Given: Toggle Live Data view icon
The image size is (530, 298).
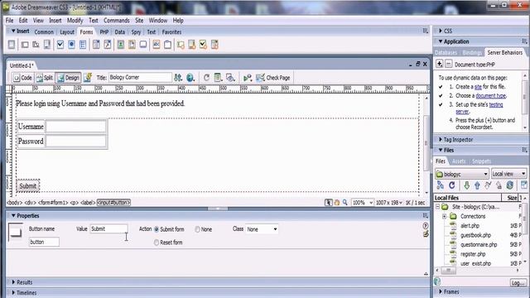Looking at the screenshot, I should pyautogui.click(x=88, y=78).
